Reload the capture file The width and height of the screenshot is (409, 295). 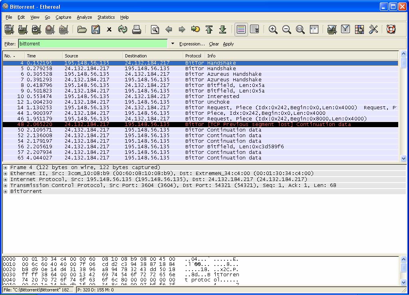pyautogui.click(x=123, y=29)
